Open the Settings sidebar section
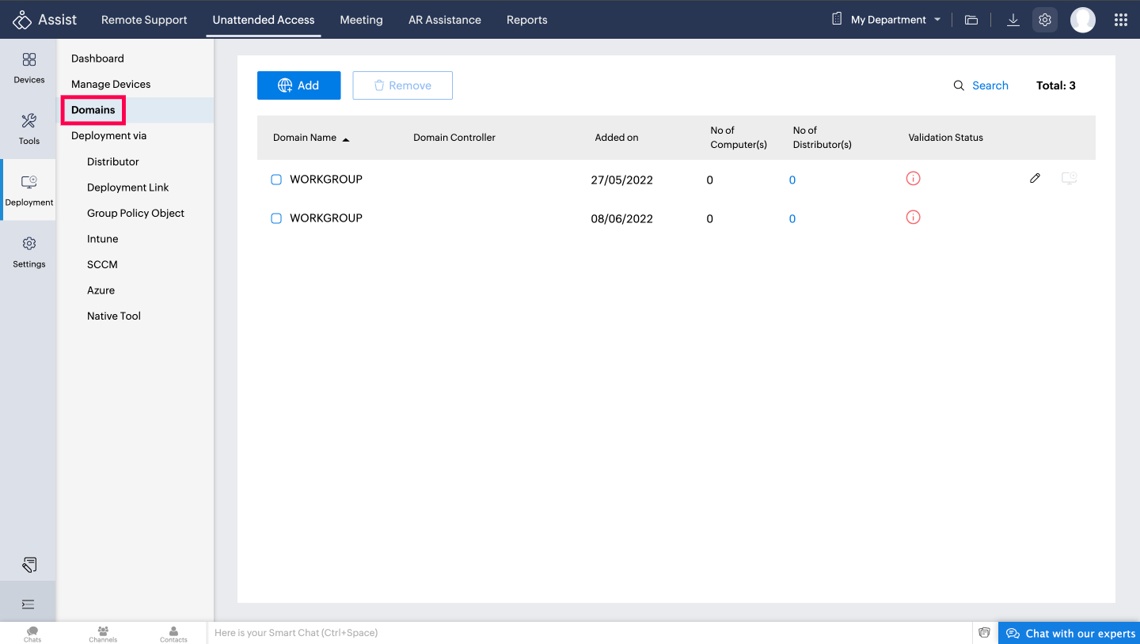This screenshot has width=1140, height=644. pyautogui.click(x=29, y=252)
